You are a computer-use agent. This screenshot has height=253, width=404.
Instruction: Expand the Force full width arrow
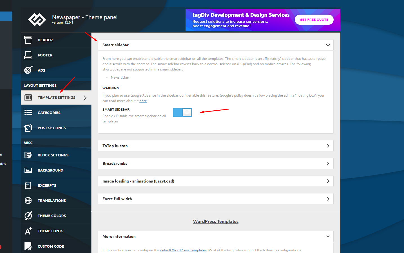click(328, 199)
